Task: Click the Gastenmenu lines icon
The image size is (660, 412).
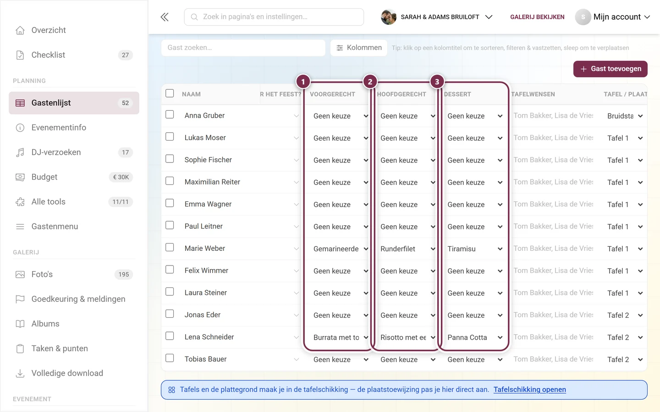Action: pos(20,227)
